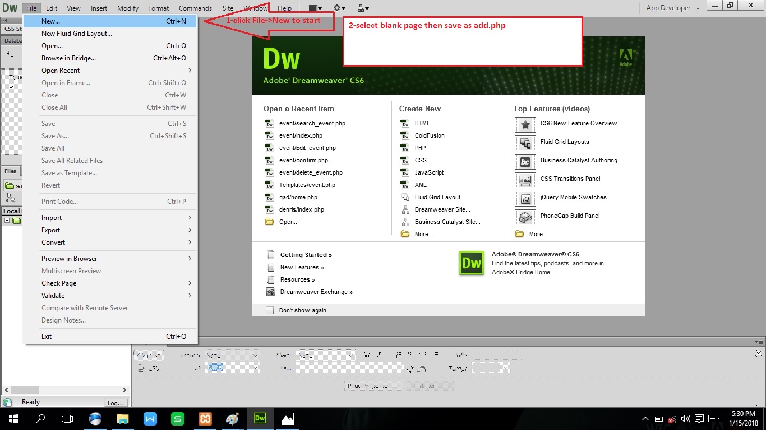Open recent file event/Edit_event.php
Image resolution: width=766 pixels, height=430 pixels.
[x=307, y=148]
